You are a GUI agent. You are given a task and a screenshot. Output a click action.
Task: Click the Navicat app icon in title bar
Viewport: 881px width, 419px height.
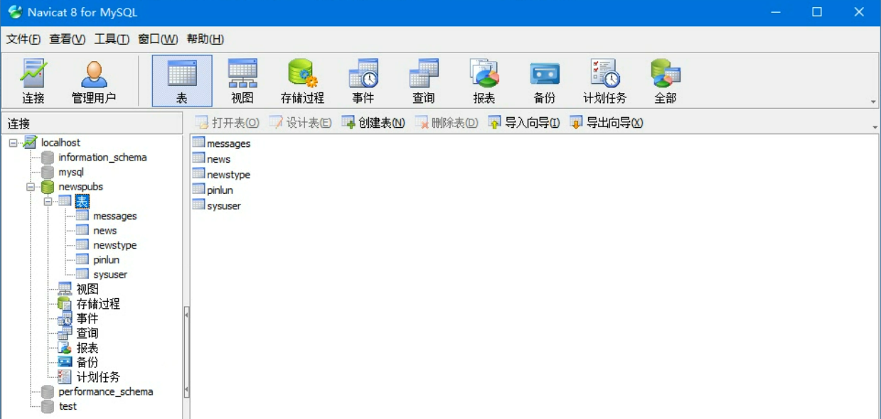pyautogui.click(x=14, y=12)
